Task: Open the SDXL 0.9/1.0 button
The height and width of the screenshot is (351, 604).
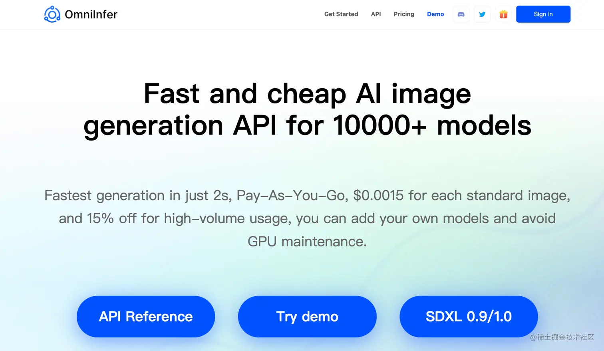Action: tap(469, 317)
